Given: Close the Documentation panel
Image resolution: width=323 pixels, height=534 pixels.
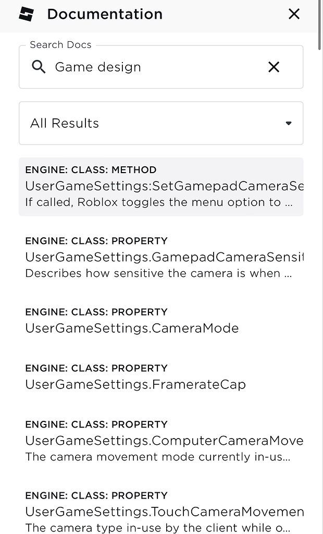Looking at the screenshot, I should click(294, 14).
